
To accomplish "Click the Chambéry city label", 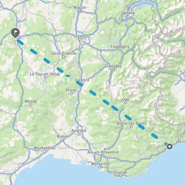I will pos(120,47).
